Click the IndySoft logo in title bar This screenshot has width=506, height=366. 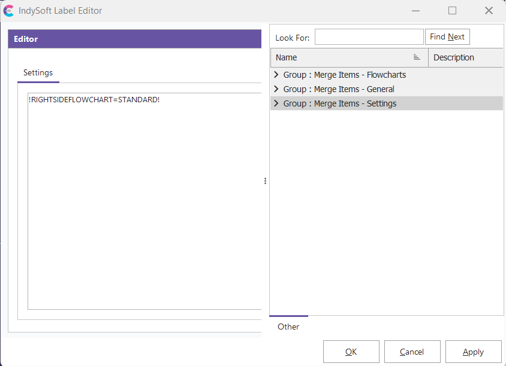[9, 11]
